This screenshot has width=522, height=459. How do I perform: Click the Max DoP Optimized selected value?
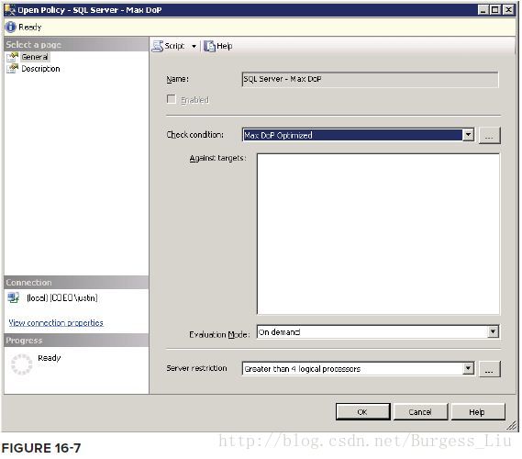tap(278, 135)
